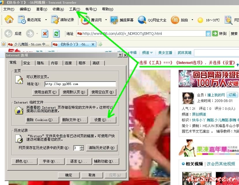This screenshot has width=239, height=185.
Task: Open QQ网址大全 magnifier icon
Action: click(142, 20)
